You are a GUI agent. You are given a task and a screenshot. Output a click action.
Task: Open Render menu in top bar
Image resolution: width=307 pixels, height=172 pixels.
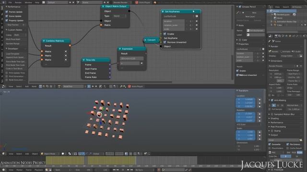point(18,2)
